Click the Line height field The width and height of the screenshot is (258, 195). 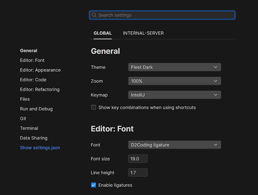coord(138,173)
